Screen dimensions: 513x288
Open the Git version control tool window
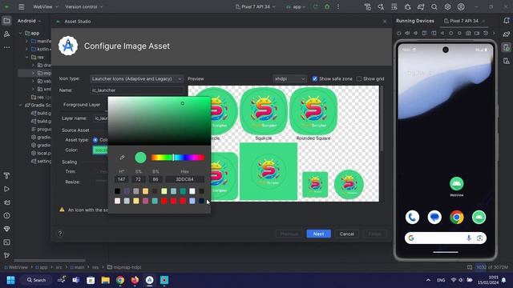6,255
